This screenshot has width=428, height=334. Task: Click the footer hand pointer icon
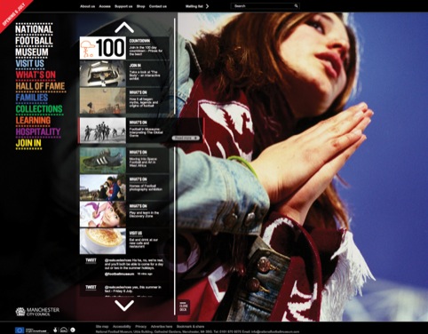pyautogui.click(x=55, y=330)
